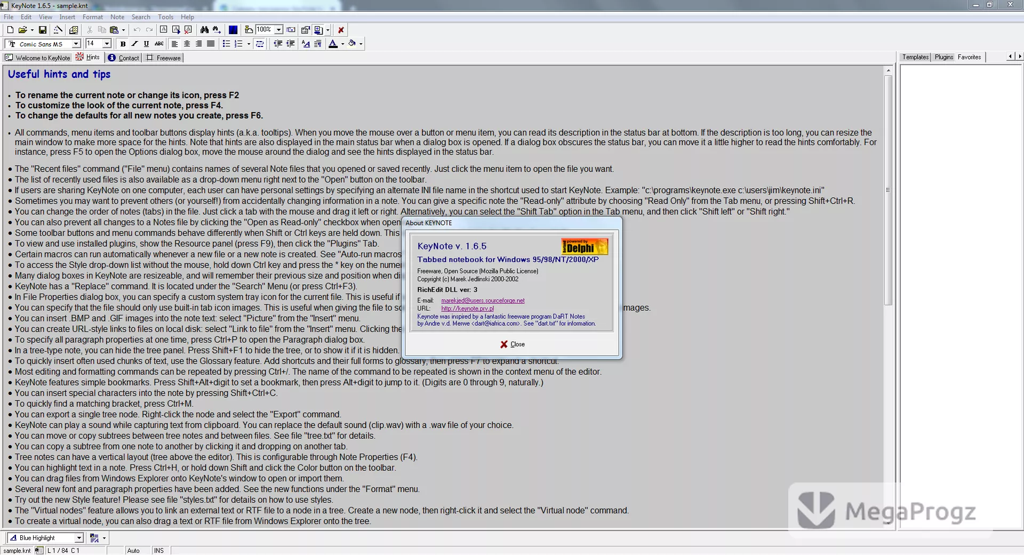This screenshot has height=555, width=1024.
Task: Expand the font color arrow
Action: tap(342, 44)
